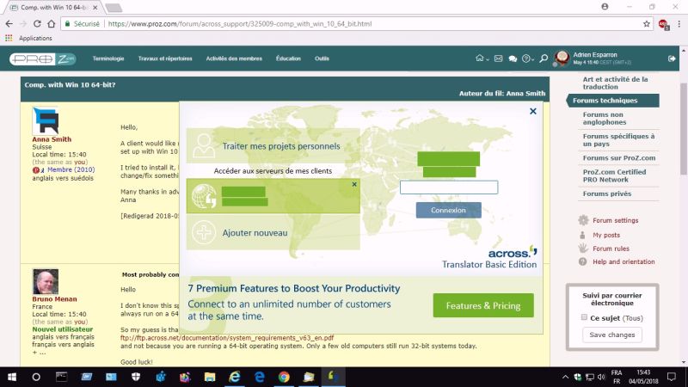Bookmark page with star icon
This screenshot has width=688, height=387.
(647, 24)
